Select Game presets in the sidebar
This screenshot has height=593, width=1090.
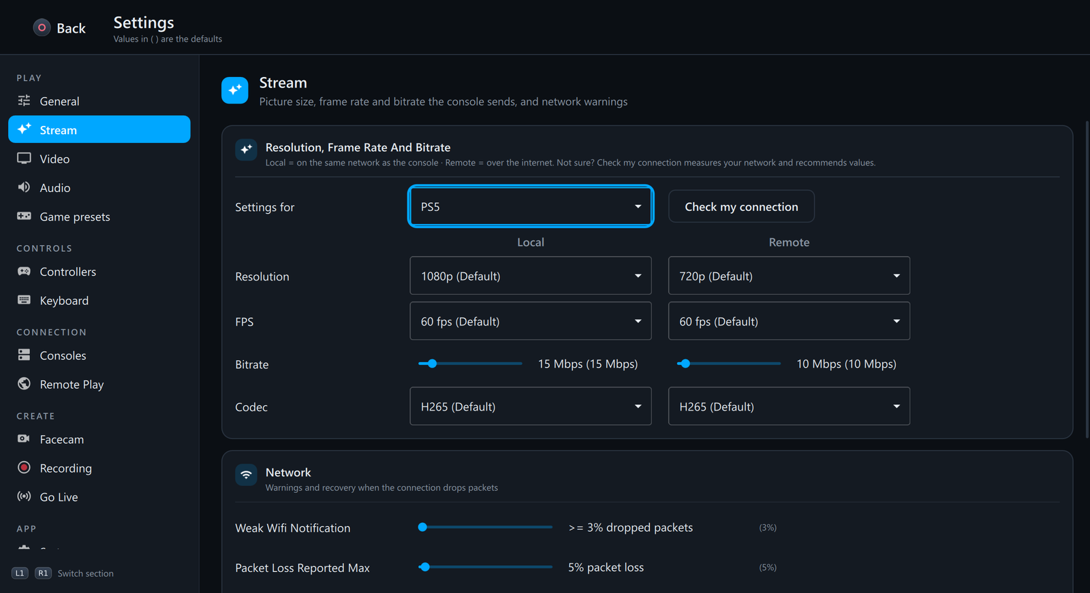99,217
